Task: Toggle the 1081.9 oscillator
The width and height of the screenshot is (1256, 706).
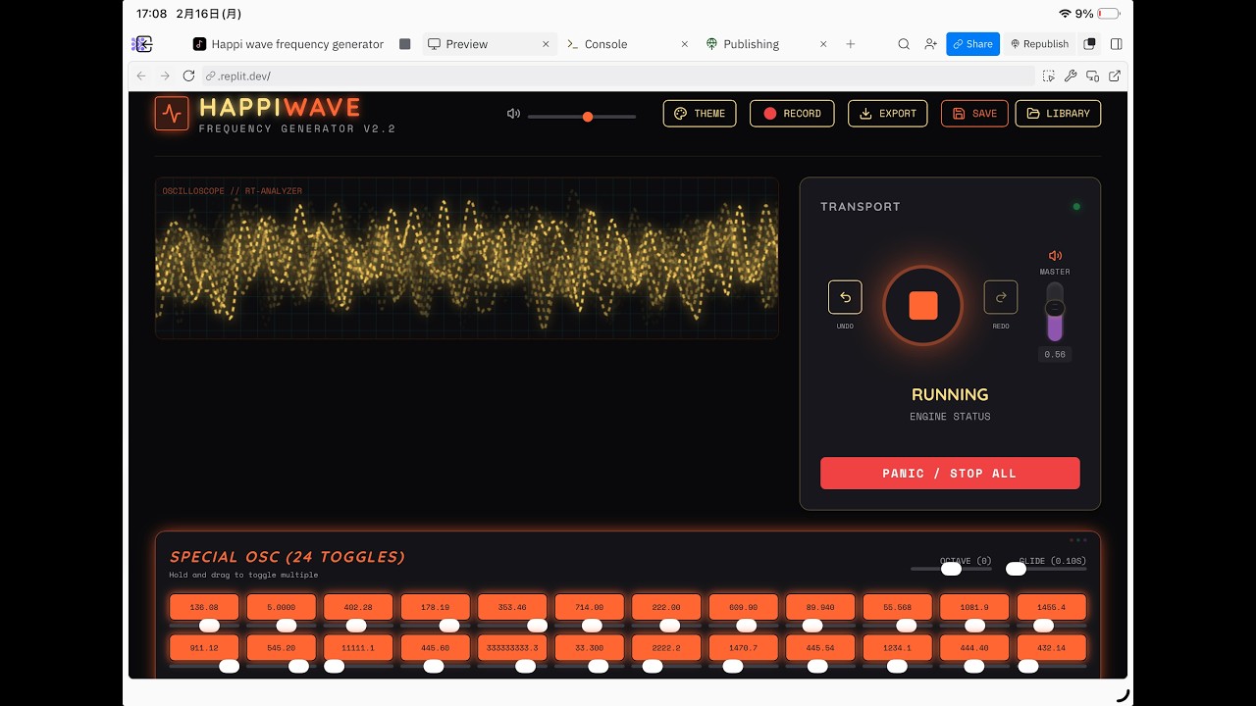Action: pyautogui.click(x=974, y=607)
